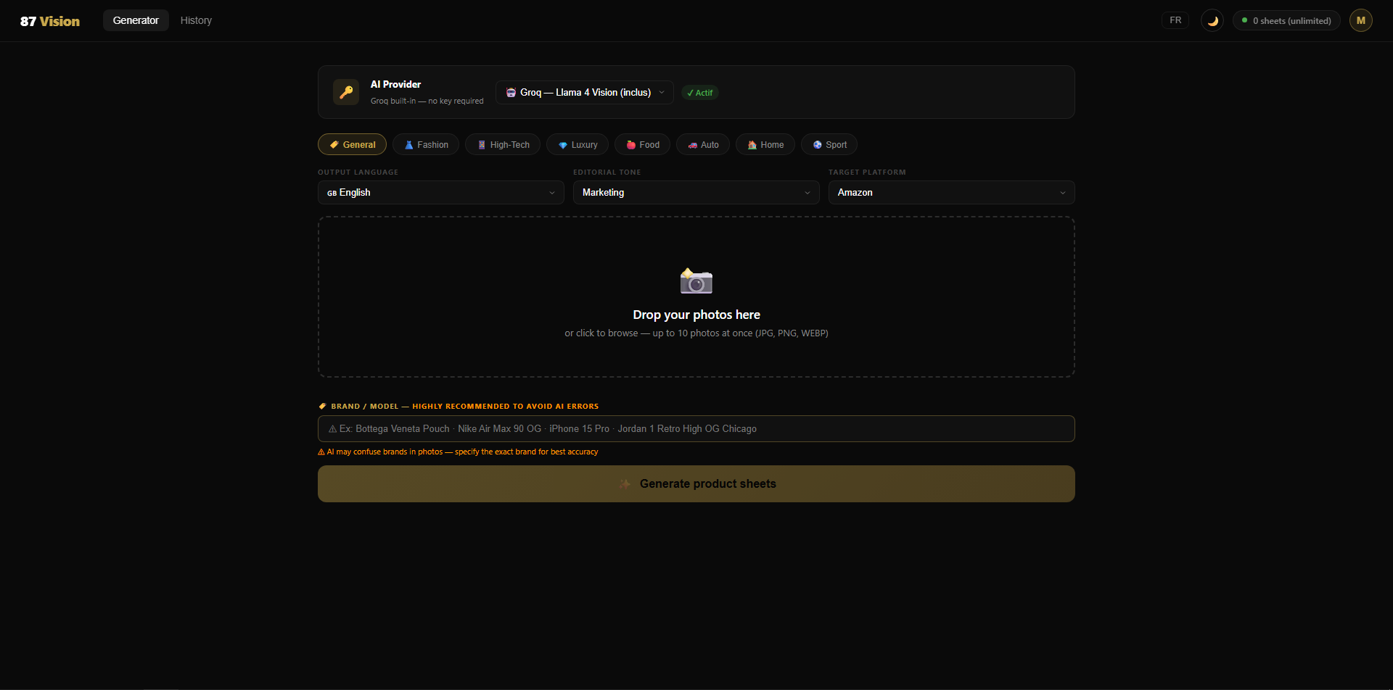Open the Output Language English dropdown

tap(441, 192)
